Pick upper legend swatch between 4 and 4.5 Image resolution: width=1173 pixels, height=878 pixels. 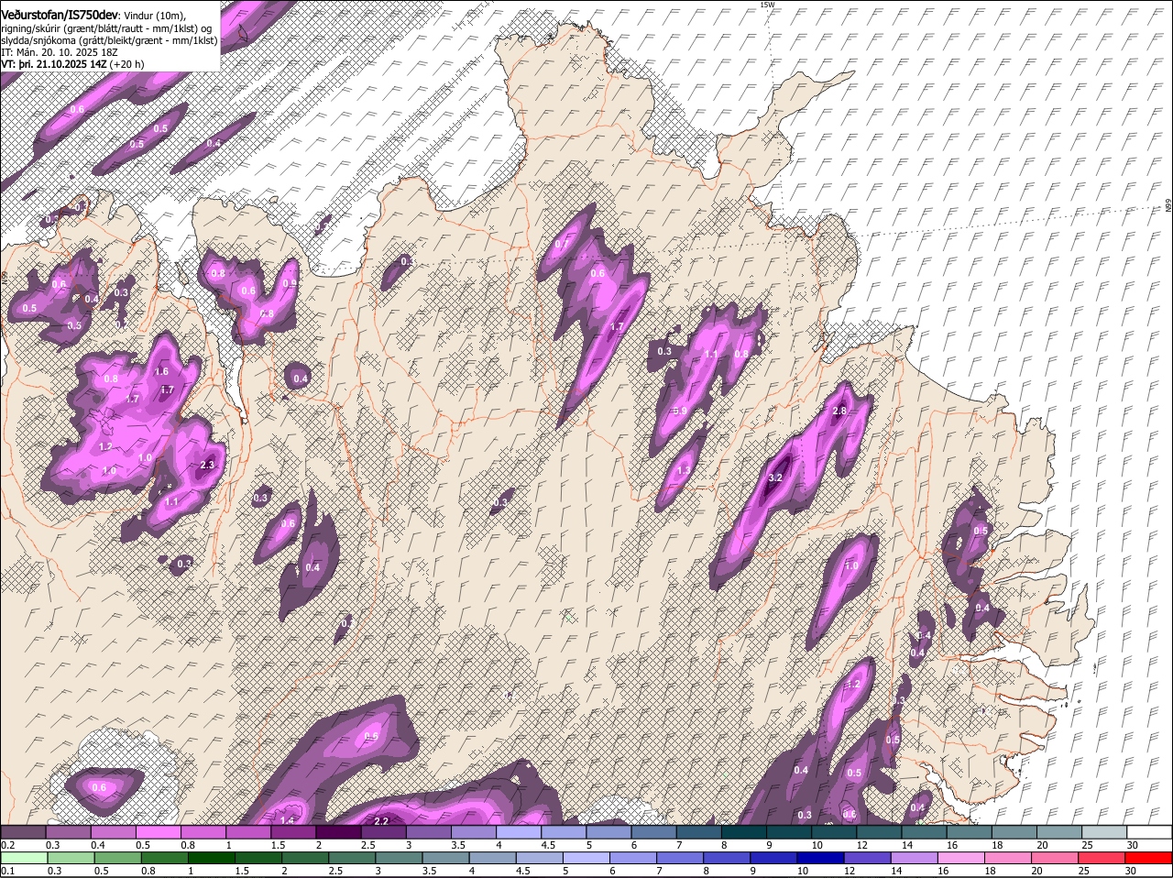point(519,832)
